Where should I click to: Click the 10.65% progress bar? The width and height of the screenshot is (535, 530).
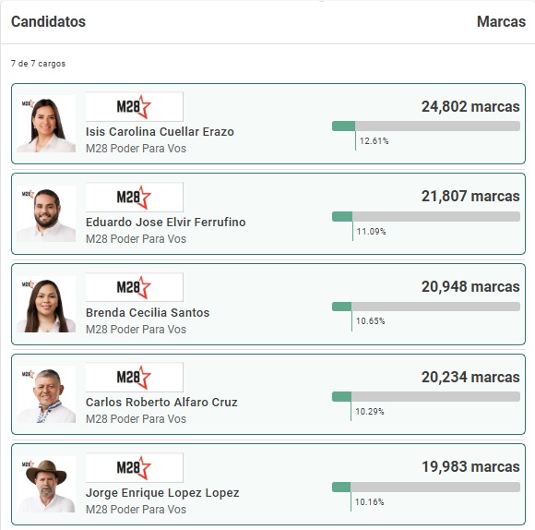click(x=426, y=307)
